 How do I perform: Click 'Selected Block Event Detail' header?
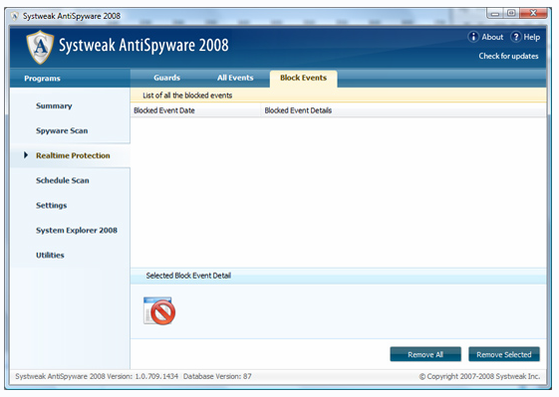coord(188,276)
